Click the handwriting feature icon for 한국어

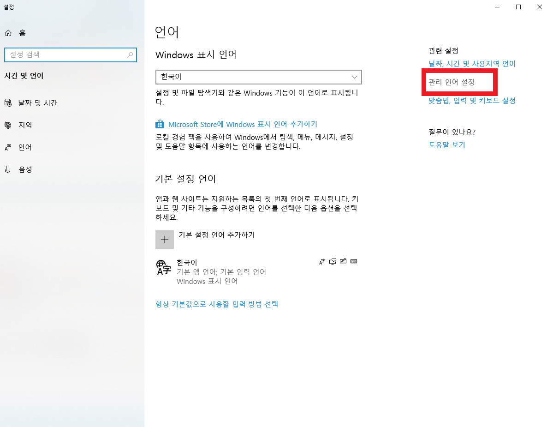[x=343, y=261]
